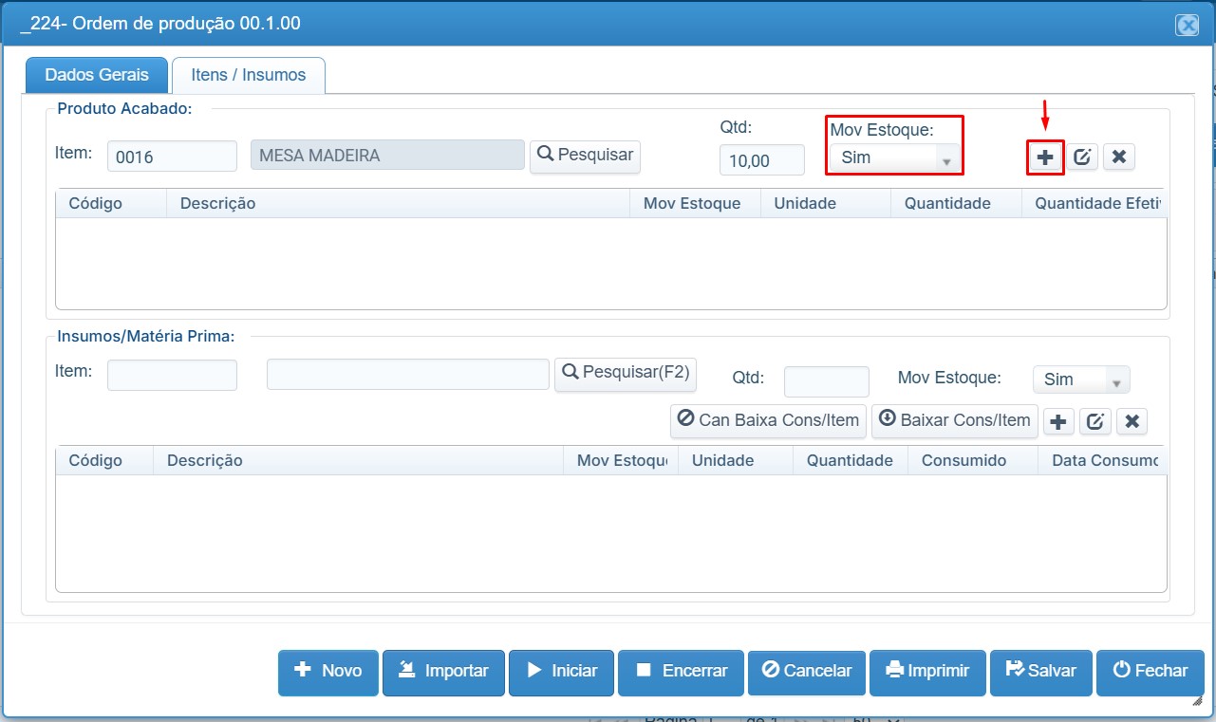Click Baixar Cons/Item button
The image size is (1216, 722).
coord(955,421)
